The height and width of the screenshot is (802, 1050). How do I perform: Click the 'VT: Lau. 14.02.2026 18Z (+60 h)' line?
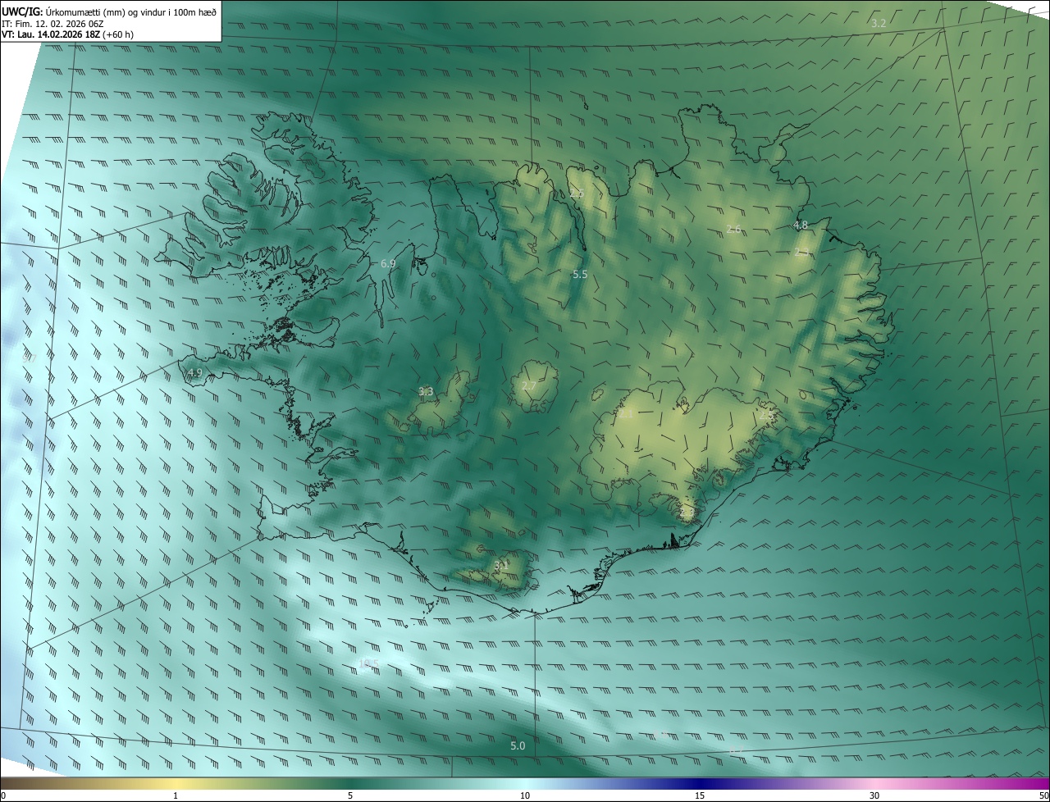(x=68, y=34)
